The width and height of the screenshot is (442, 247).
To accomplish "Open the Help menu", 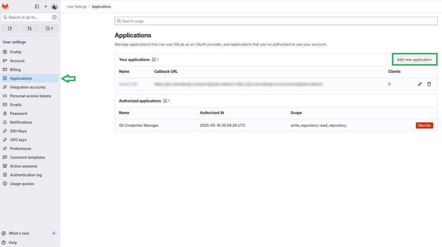I will click(13, 243).
